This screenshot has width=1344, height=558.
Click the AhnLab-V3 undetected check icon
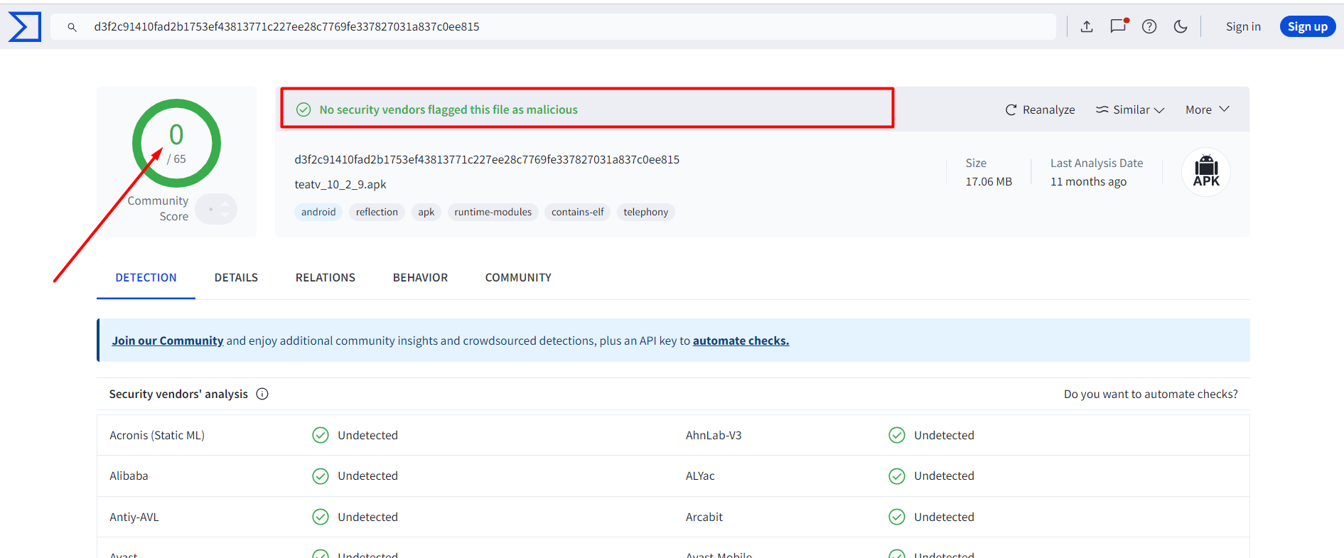point(897,435)
